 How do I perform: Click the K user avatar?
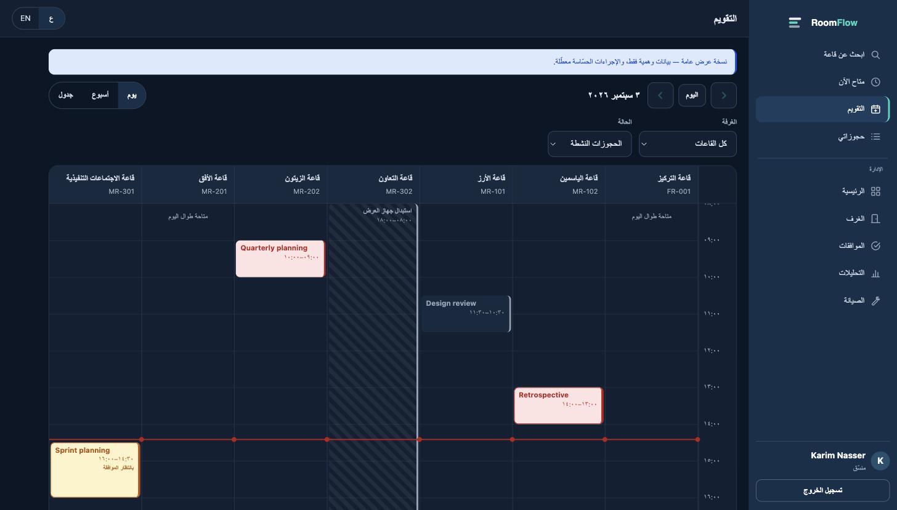880,461
